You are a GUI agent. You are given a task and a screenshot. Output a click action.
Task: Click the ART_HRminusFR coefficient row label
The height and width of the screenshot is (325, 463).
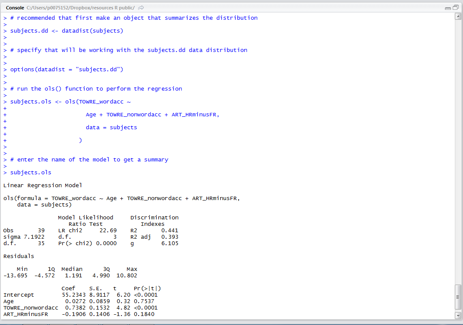coord(25,314)
